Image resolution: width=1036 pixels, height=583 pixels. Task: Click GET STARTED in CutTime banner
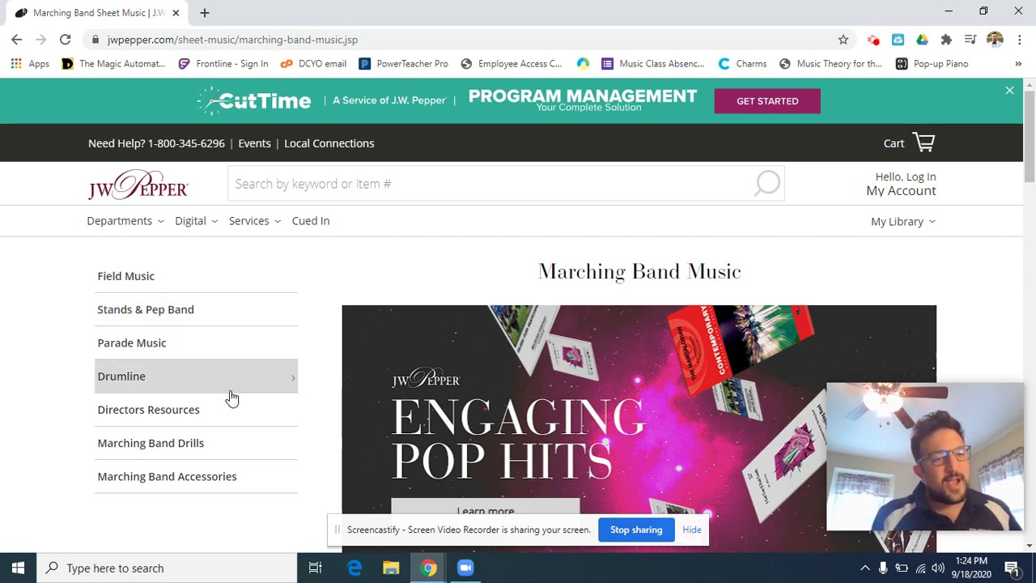point(767,101)
